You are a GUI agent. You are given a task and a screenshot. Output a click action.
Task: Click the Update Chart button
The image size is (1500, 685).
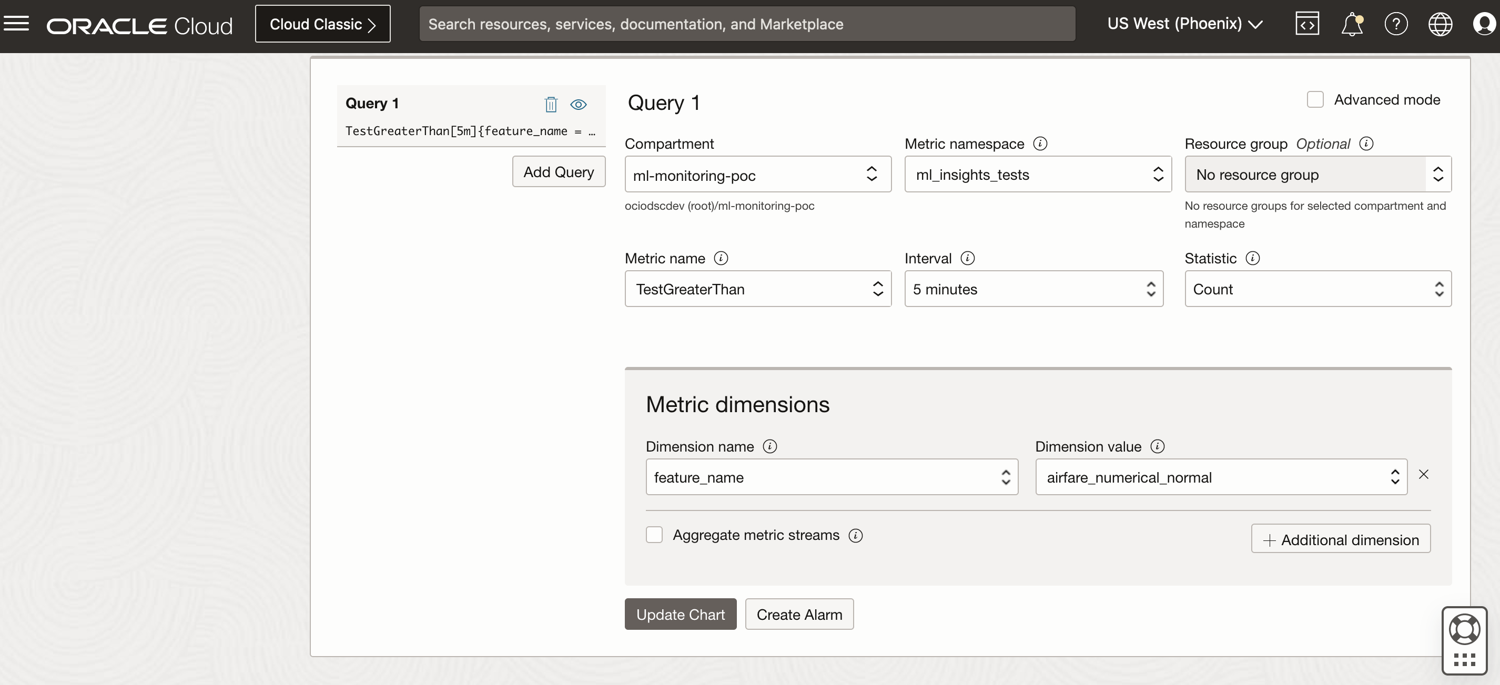pos(680,614)
